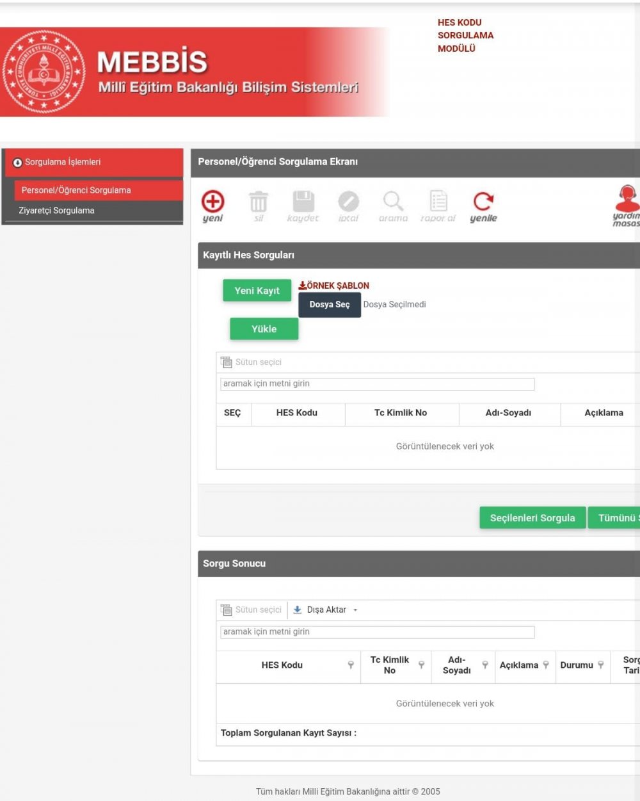
Task: Download the 'ÖRNEK ŞABLON' template link
Action: 334,286
